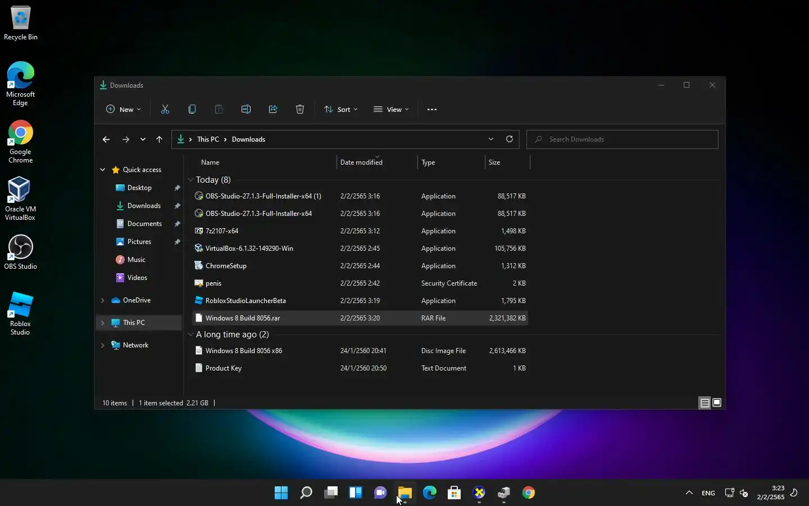Sort by Size column header

tap(494, 162)
